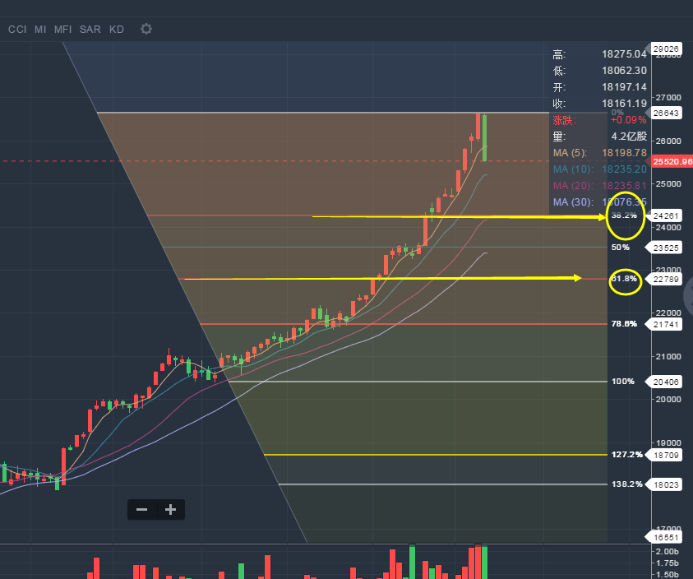This screenshot has width=693, height=579.
Task: Switch to the CCI indicator
Action: [x=17, y=29]
